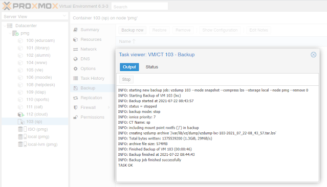Viewport: 327px width, 187px height.
Task: Switch to the Status tab
Action: (x=152, y=67)
